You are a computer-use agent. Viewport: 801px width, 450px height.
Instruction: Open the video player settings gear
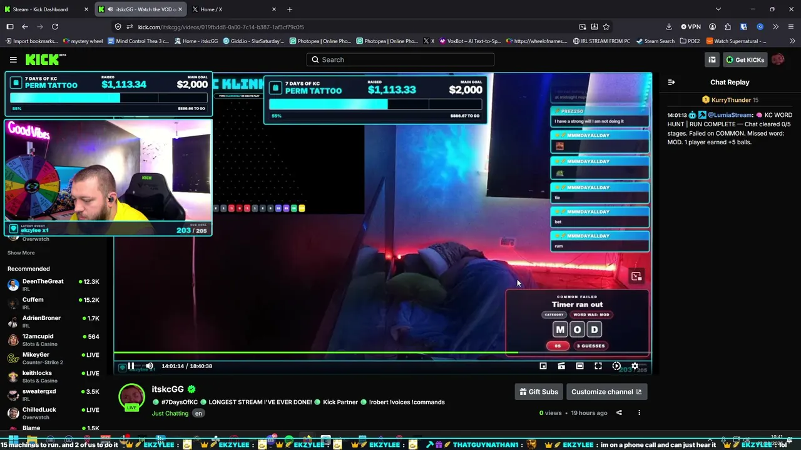(x=635, y=366)
